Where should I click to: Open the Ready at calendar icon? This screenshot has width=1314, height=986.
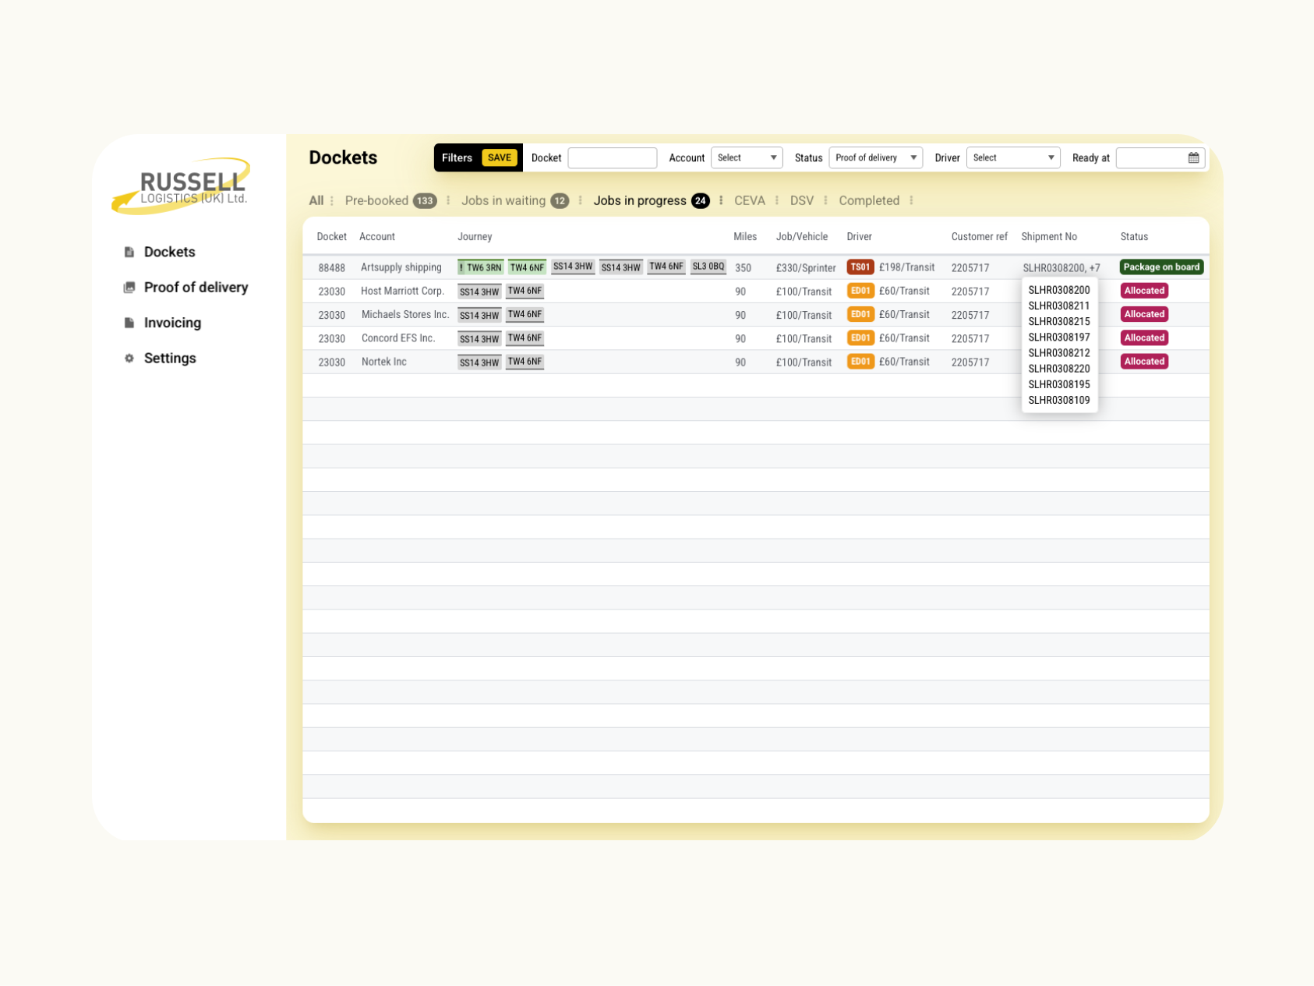(x=1193, y=157)
